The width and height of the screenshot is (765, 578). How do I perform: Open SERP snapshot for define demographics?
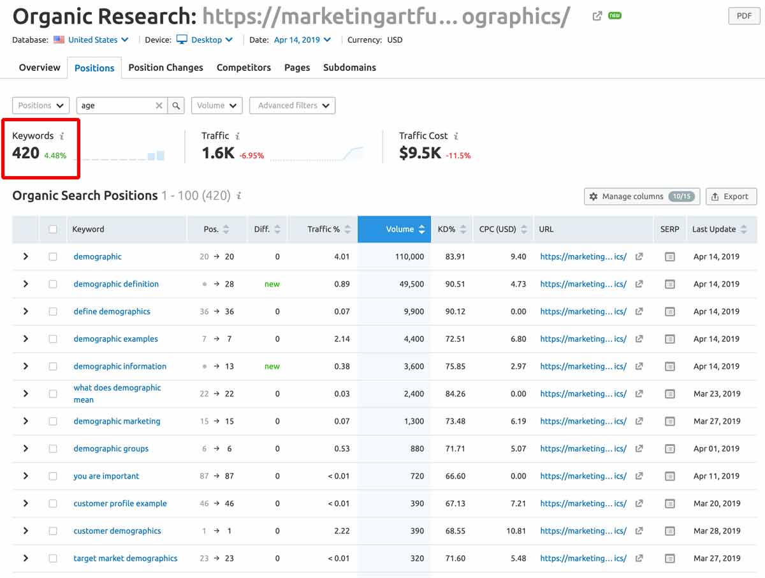coord(669,311)
